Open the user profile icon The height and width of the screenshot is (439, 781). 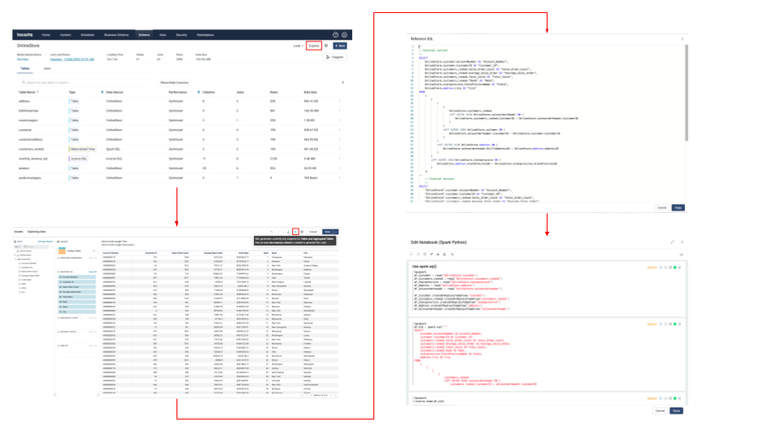pos(345,35)
